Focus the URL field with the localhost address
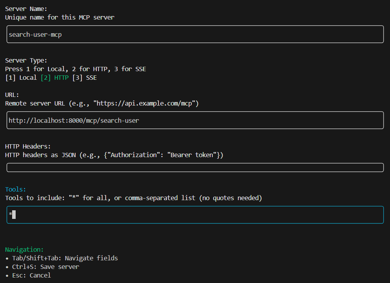The height and width of the screenshot is (283, 390). point(195,120)
